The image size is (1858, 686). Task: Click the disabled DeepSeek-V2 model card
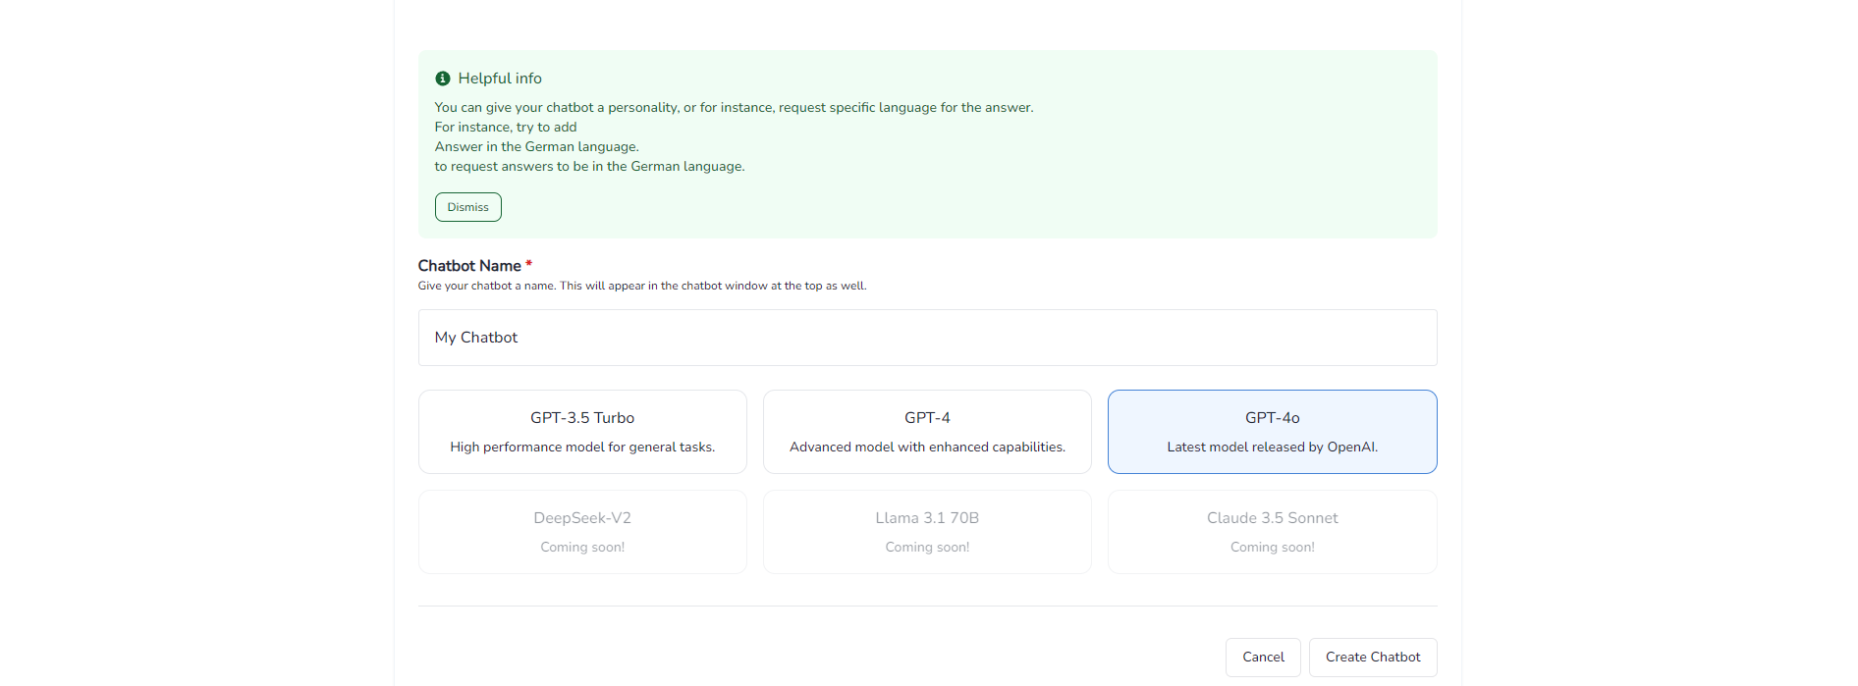pos(582,532)
